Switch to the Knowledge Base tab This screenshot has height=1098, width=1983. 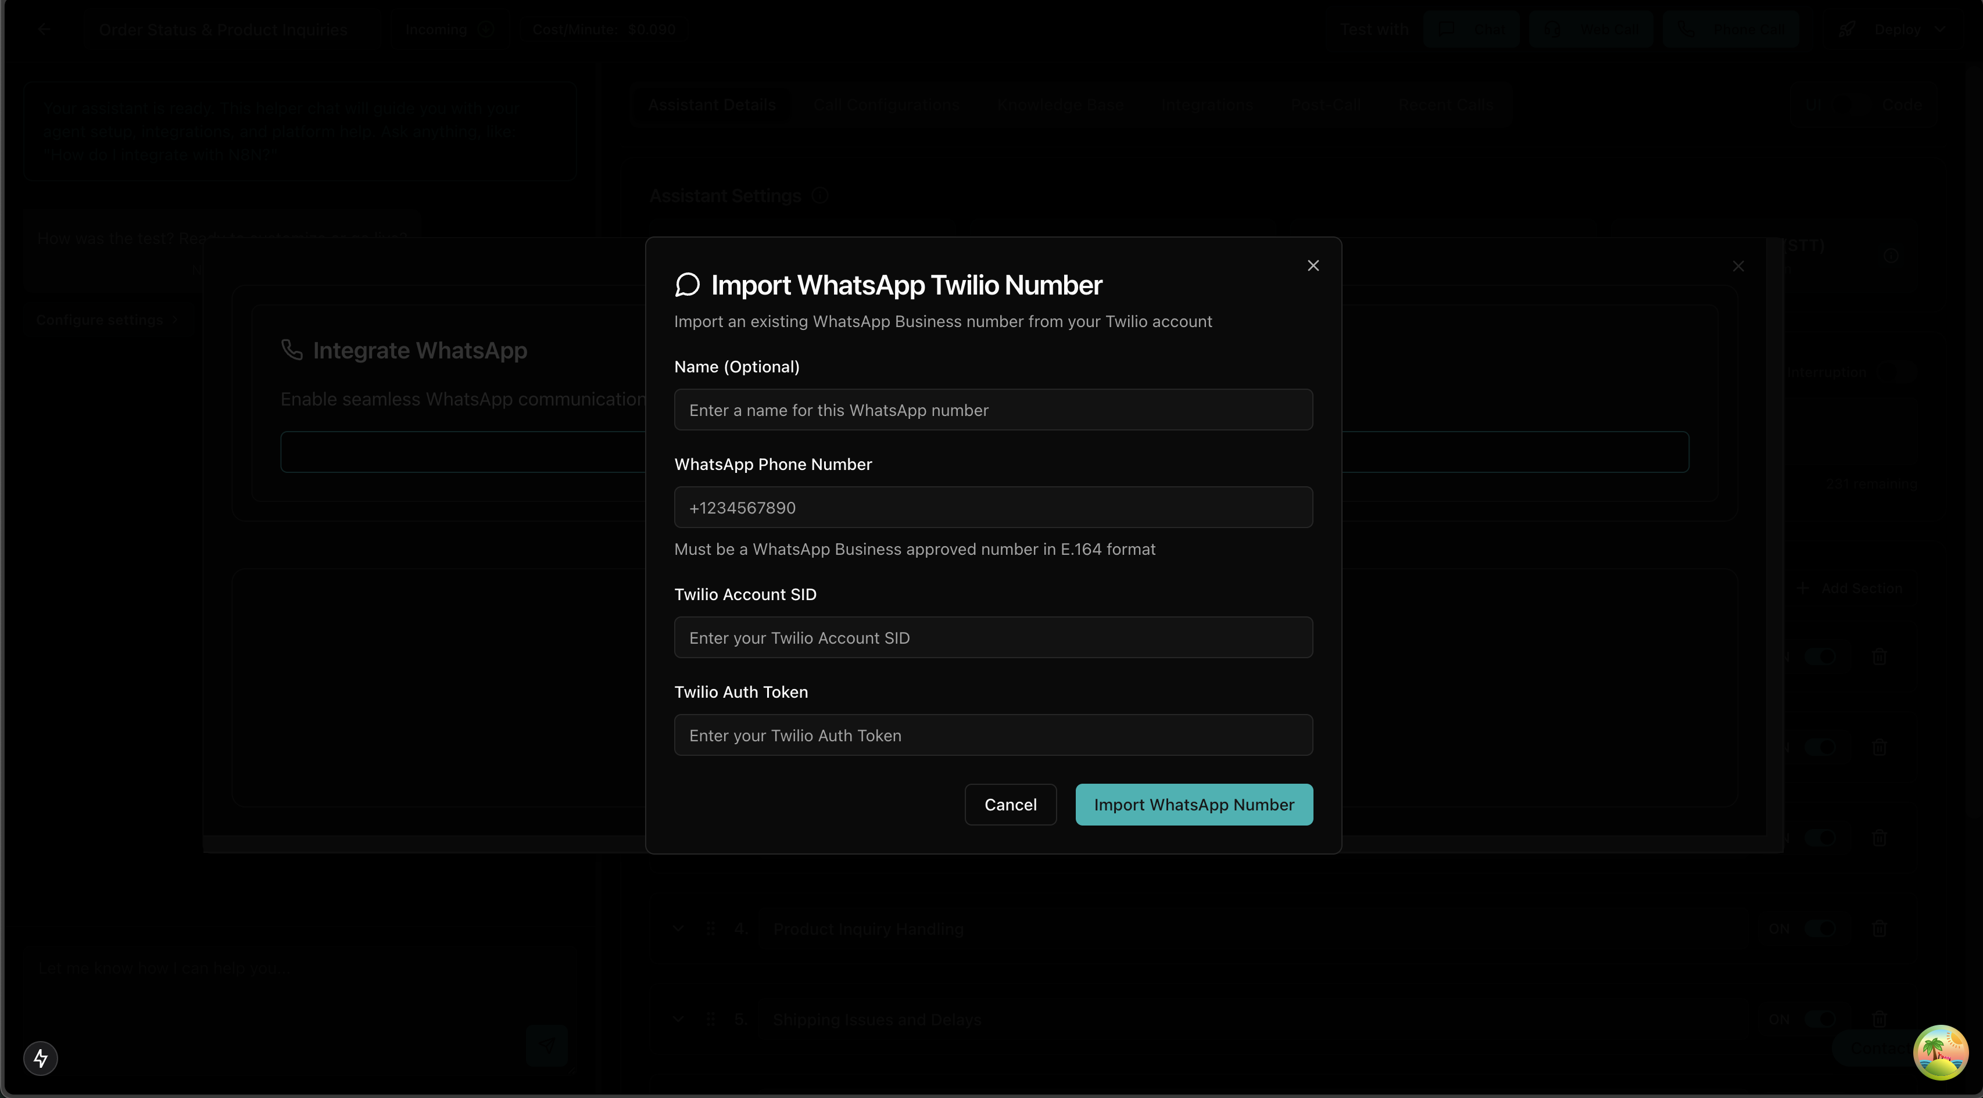click(x=1060, y=105)
